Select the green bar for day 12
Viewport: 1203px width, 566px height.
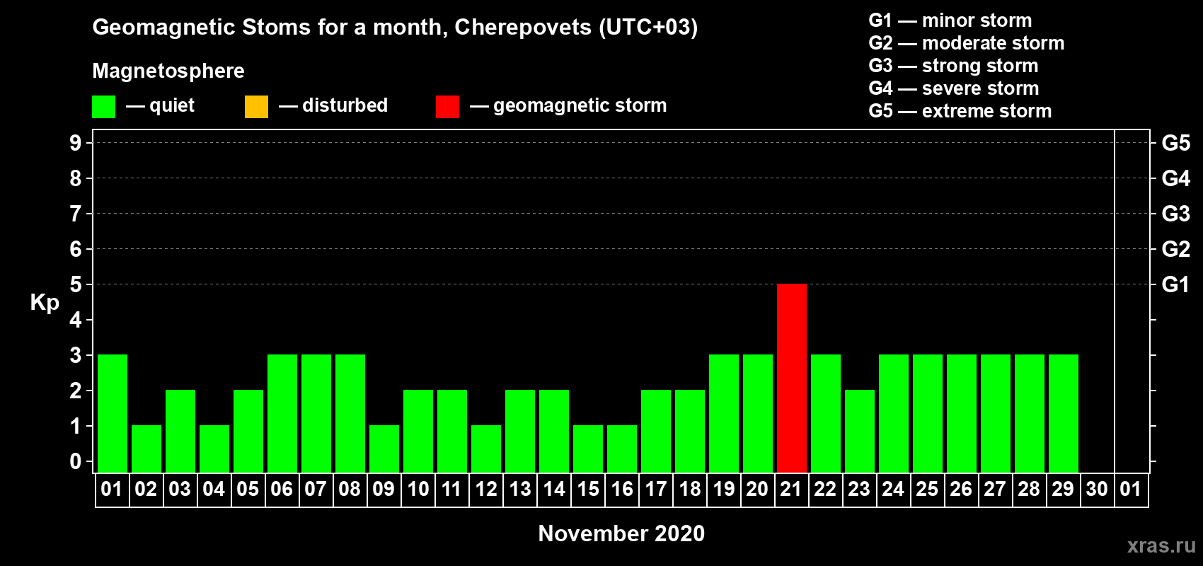(486, 449)
